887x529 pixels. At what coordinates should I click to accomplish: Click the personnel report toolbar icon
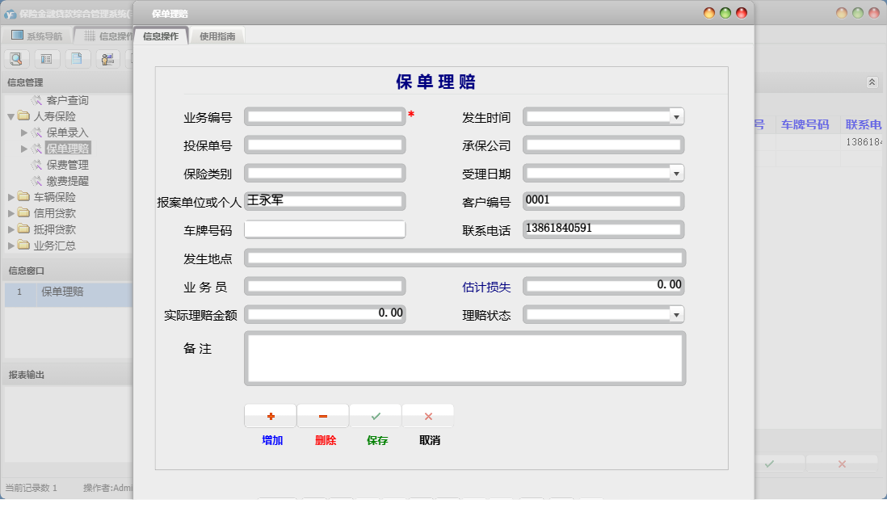107,58
